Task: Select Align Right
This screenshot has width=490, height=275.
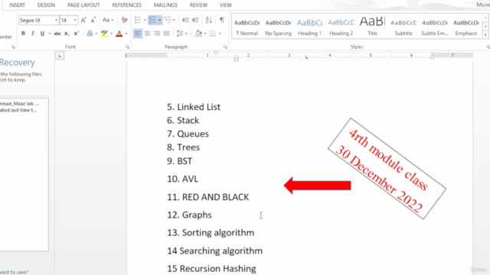Action: (x=157, y=34)
